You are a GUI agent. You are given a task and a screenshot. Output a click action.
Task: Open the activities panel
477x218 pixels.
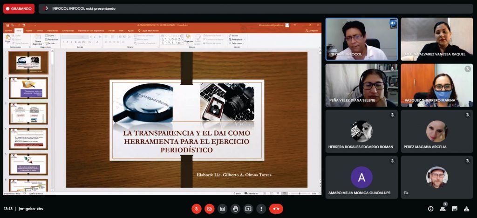click(467, 209)
